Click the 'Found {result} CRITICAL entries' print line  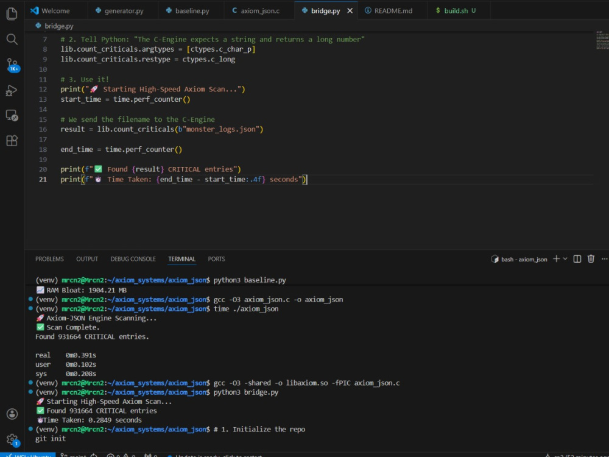pos(150,169)
